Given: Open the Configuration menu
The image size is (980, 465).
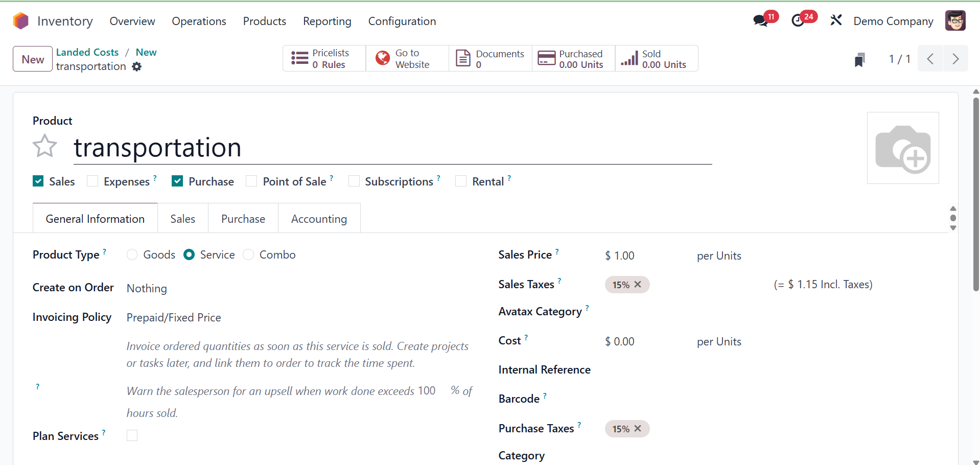Looking at the screenshot, I should tap(402, 21).
